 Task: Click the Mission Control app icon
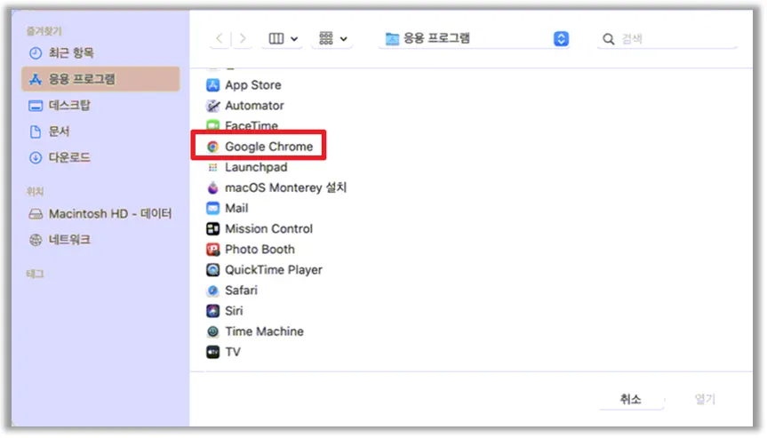click(212, 229)
